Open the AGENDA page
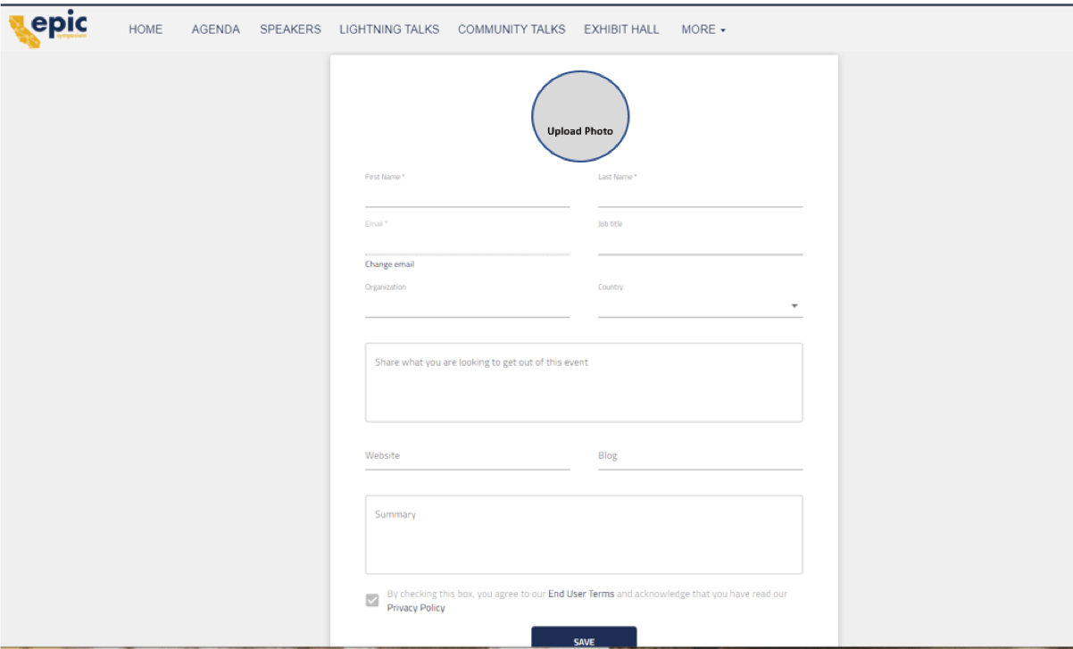Viewport: 1073px width, 649px height. pos(215,29)
